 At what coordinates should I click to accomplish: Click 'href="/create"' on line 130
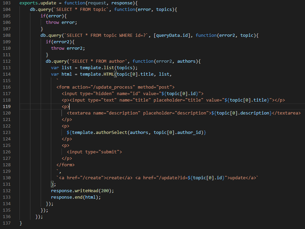pyautogui.click(x=85, y=178)
